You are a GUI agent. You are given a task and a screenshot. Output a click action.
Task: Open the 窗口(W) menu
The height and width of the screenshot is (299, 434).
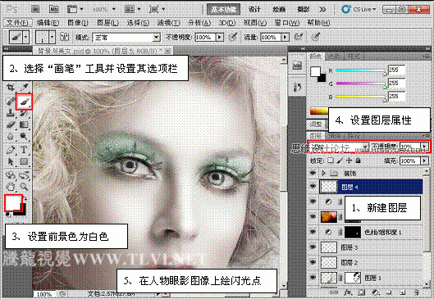coord(287,23)
